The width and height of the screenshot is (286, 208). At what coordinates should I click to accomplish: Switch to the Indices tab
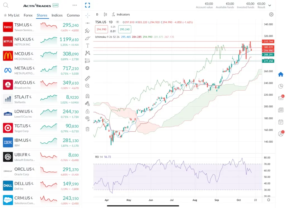click(57, 15)
